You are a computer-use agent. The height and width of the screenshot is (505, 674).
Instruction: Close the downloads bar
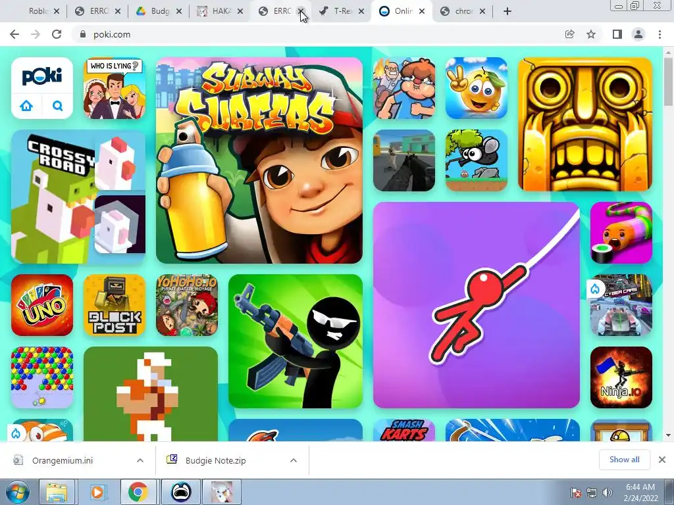(x=662, y=460)
